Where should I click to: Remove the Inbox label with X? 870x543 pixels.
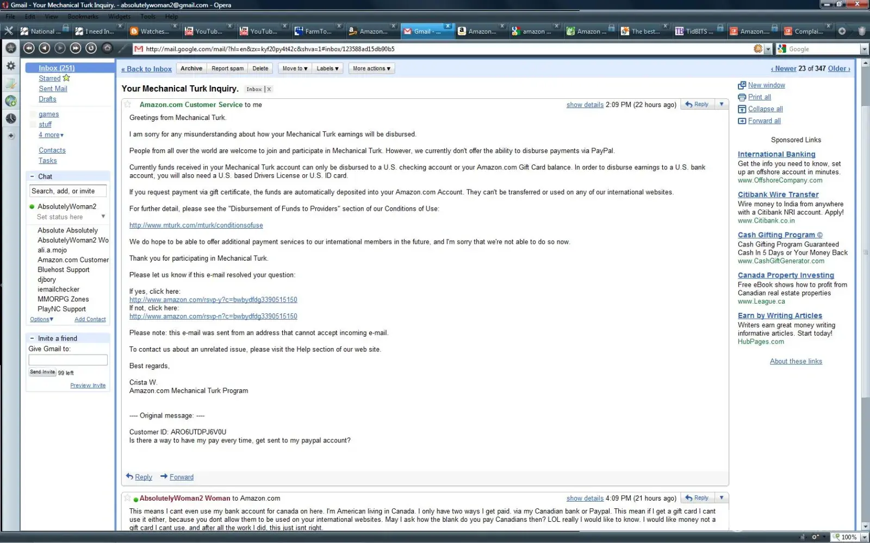(x=269, y=89)
